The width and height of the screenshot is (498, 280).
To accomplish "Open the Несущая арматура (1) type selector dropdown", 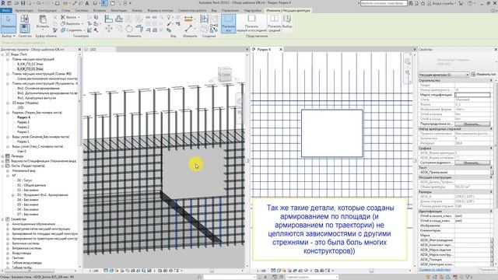I will pyautogui.click(x=444, y=75).
